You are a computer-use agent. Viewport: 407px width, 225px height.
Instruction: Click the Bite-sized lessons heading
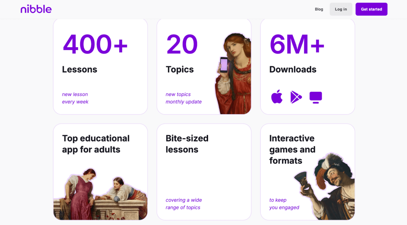(187, 144)
